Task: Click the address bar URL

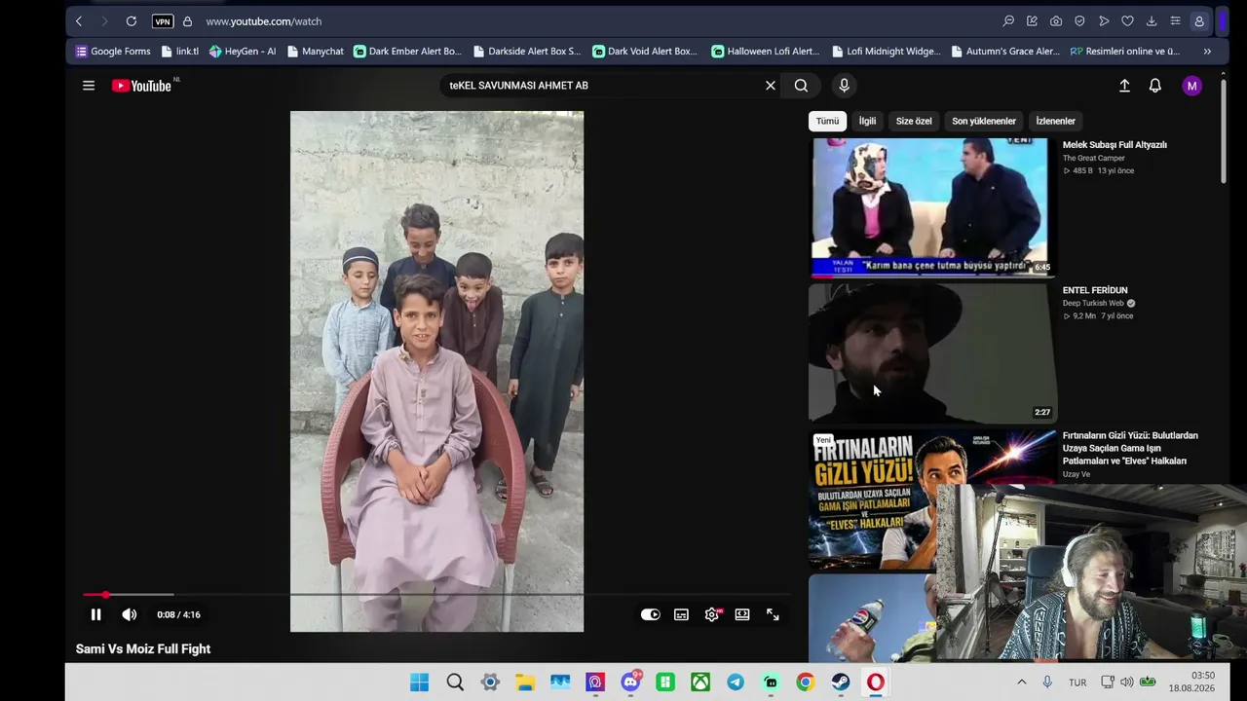Action: pos(263,21)
